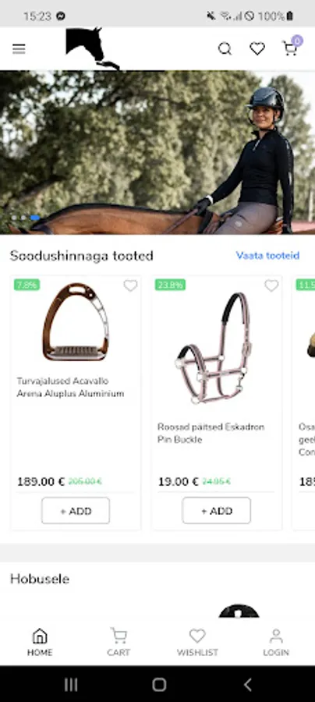Viewport: 315px width, 702px height.
Task: Add Acavallo stirrups to cart
Action: tap(76, 510)
